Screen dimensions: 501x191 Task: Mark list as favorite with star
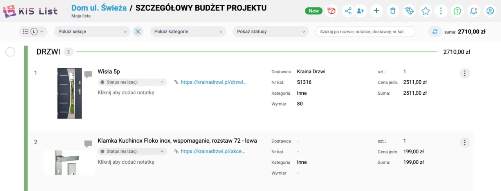click(425, 11)
